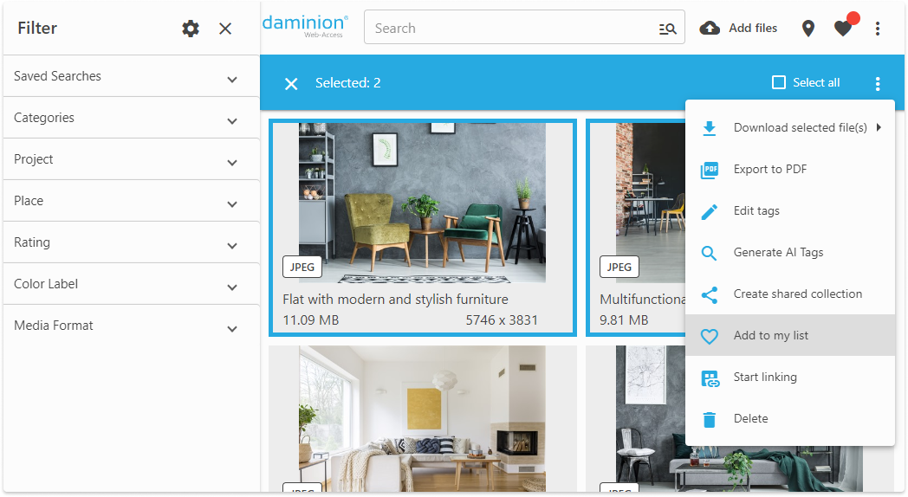Click Delete in the context menu
This screenshot has width=908, height=497.
tap(790, 418)
